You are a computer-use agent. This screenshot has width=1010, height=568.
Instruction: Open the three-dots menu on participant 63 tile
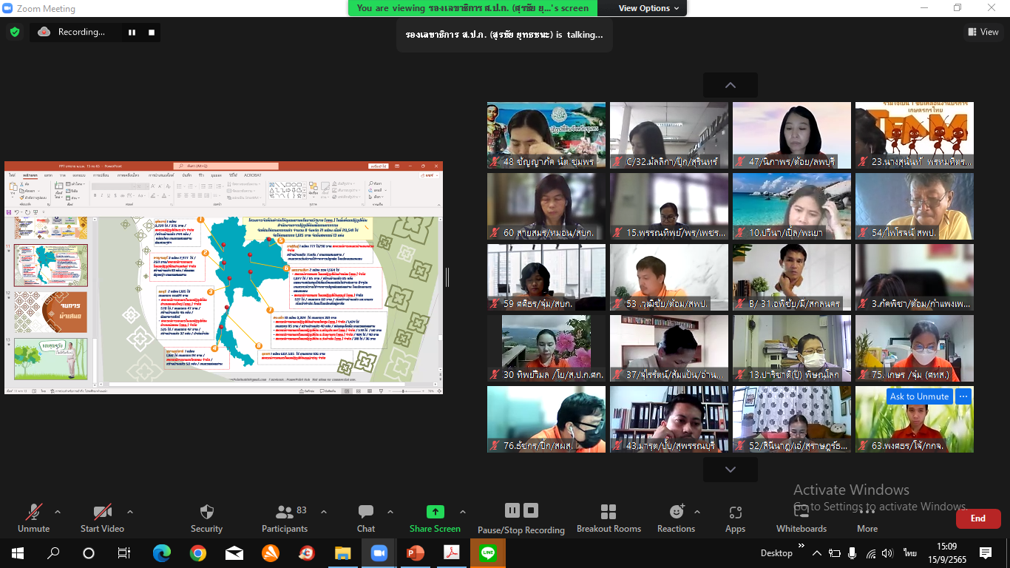[x=963, y=396]
